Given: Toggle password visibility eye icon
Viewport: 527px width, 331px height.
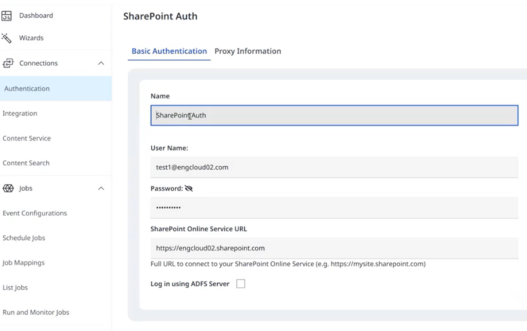Looking at the screenshot, I should pos(189,188).
